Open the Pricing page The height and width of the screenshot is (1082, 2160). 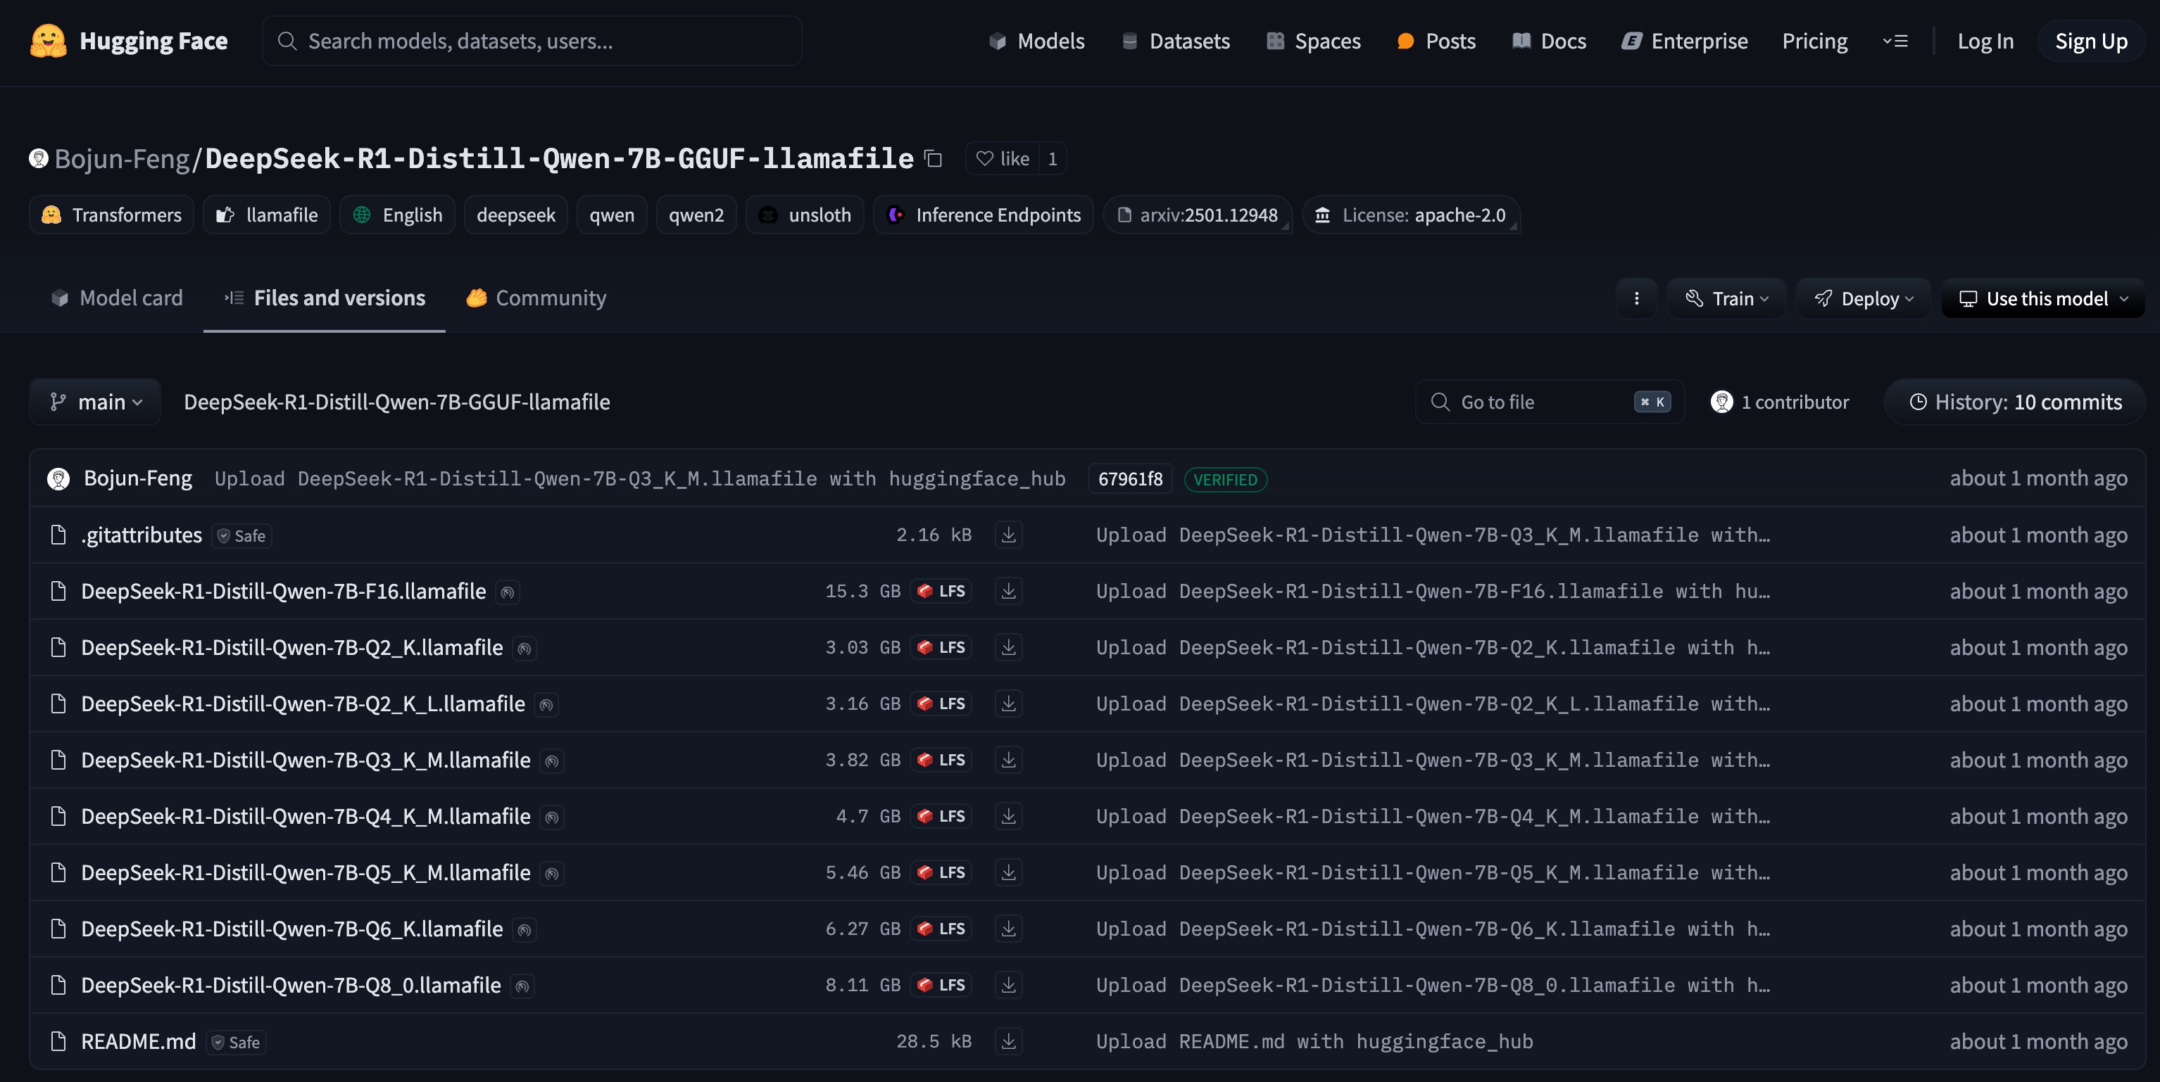(x=1814, y=40)
